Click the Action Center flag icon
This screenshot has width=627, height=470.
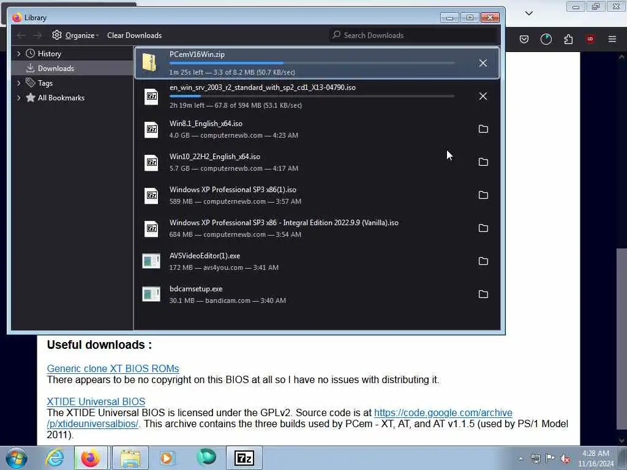[550, 458]
